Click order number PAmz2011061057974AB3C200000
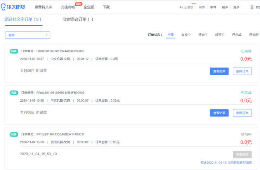The height and width of the screenshot is (170, 260). pos(61,51)
